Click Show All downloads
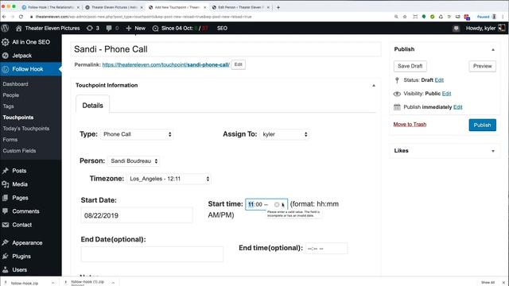The width and height of the screenshot is (509, 286). [x=488, y=283]
